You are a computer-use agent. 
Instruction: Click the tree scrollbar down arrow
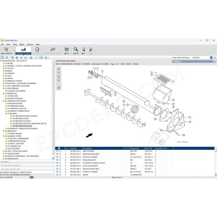53,158
